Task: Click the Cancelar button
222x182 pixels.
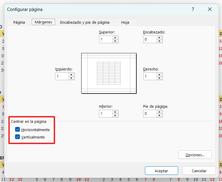Action: coord(199,171)
